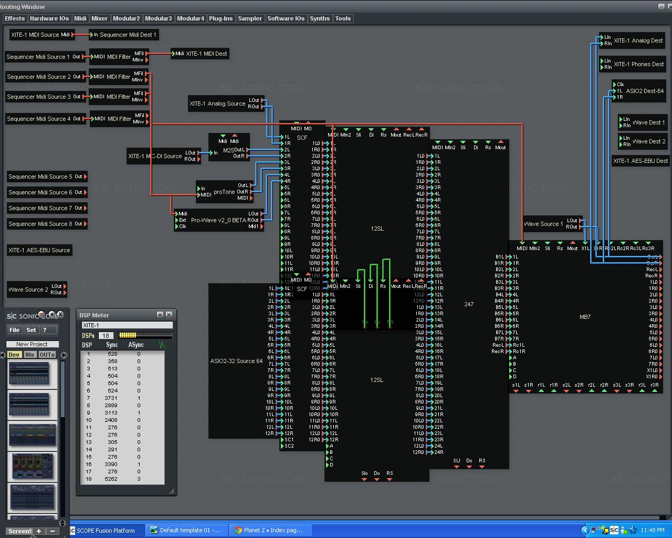Select the XITE-1 Phones Dest module
672x538 pixels.
633,64
